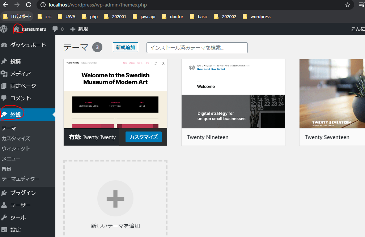
Task: Open the karasumaru site name link
Action: click(x=34, y=29)
